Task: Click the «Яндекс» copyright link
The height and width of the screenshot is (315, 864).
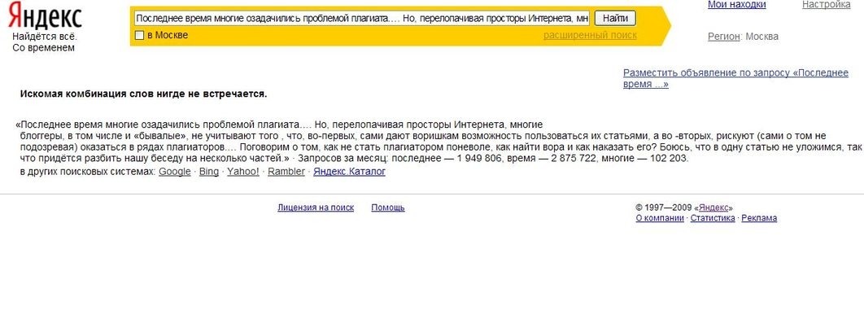Action: pos(713,208)
